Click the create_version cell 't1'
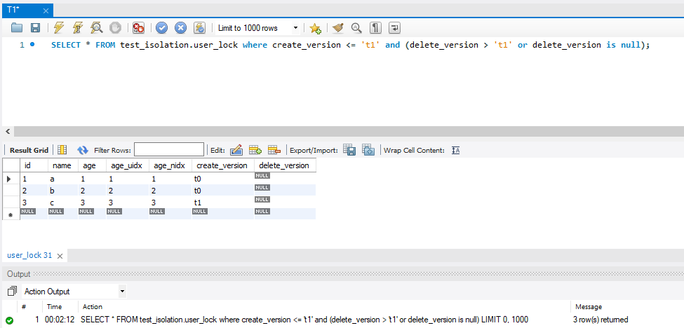The width and height of the screenshot is (684, 328). tap(223, 202)
